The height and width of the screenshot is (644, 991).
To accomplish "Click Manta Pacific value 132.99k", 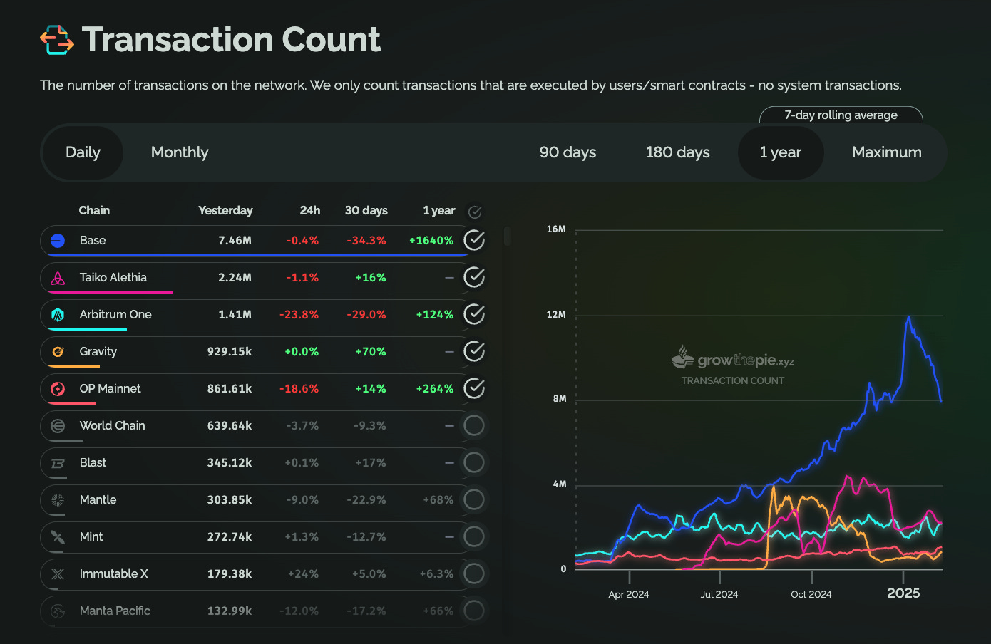I will pyautogui.click(x=230, y=611).
